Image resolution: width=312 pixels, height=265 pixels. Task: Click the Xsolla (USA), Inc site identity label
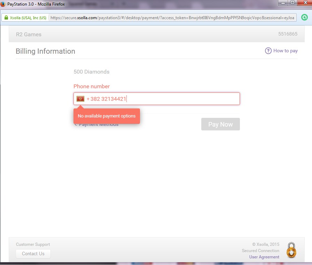coord(28,18)
